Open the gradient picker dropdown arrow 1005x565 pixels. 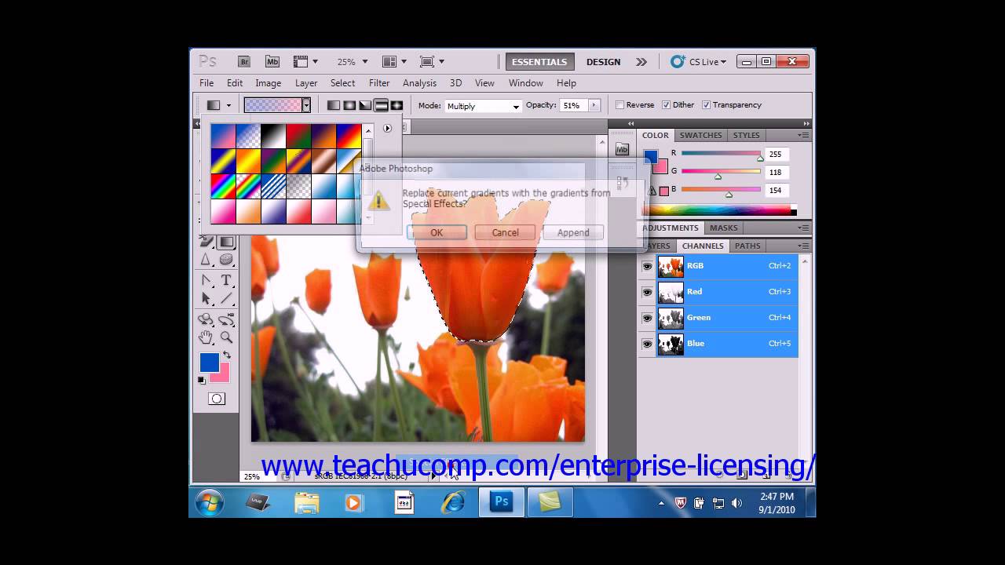pyautogui.click(x=306, y=105)
